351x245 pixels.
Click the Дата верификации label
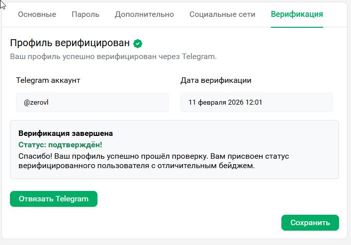[216, 80]
